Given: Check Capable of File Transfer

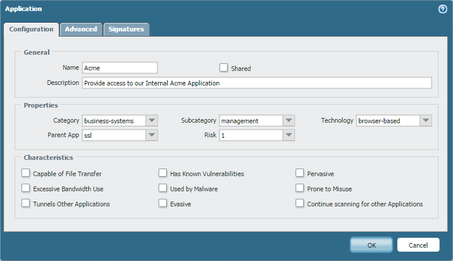Looking at the screenshot, I should [26, 173].
